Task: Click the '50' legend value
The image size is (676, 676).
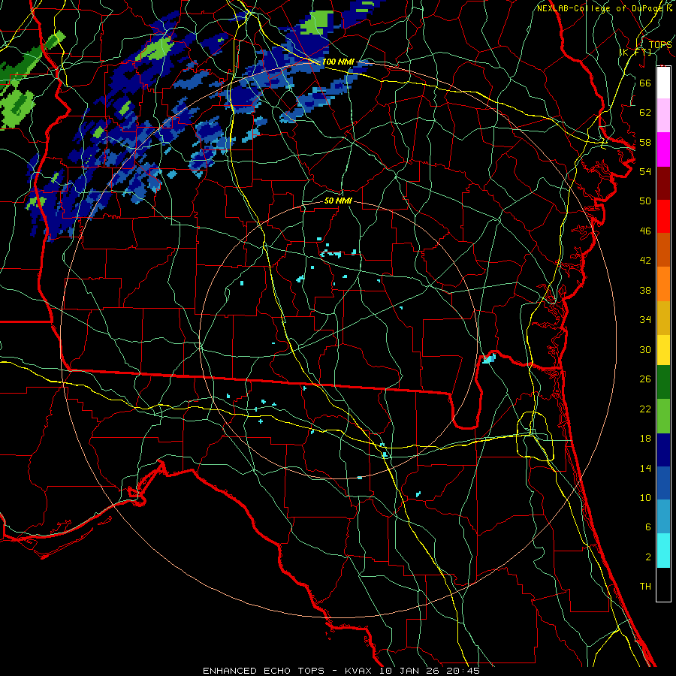Action: coord(645,201)
